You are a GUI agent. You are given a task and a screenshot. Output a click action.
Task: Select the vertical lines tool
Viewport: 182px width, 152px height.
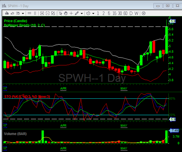click(35, 13)
